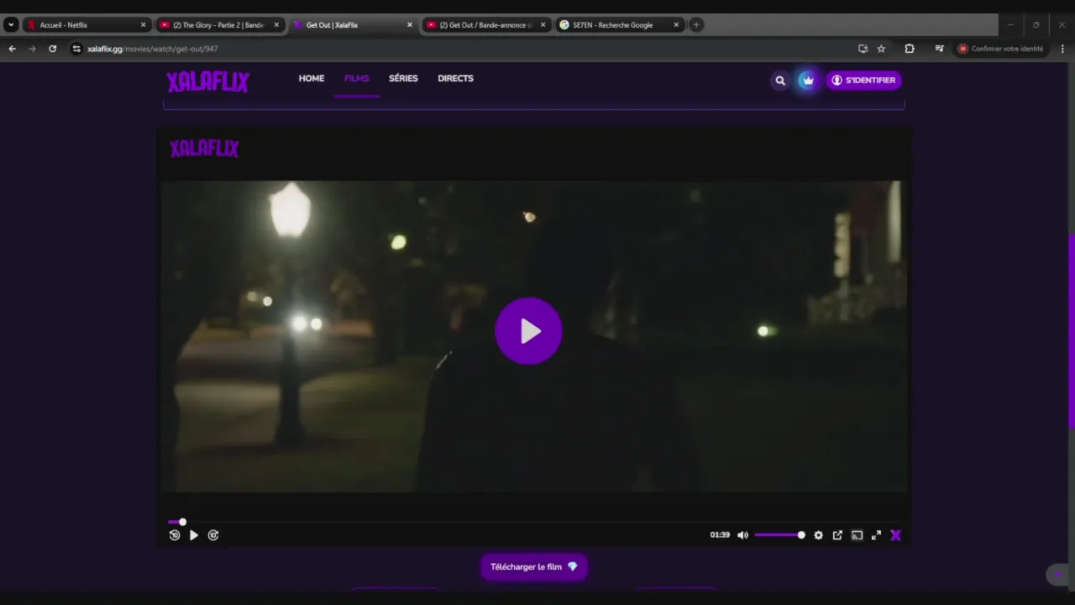The width and height of the screenshot is (1075, 605).
Task: Open the DIRECTS menu item
Action: [x=455, y=78]
